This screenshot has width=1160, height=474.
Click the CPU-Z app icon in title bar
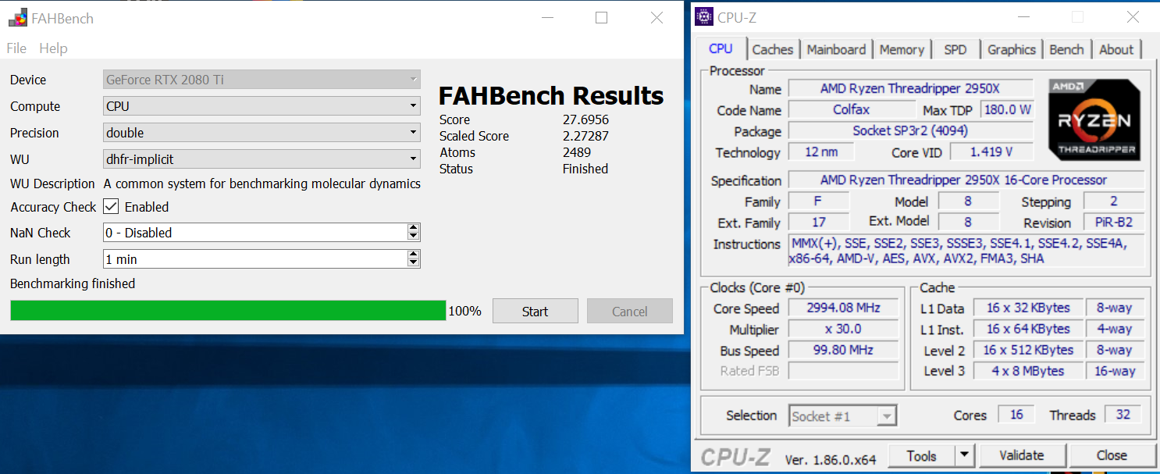pyautogui.click(x=704, y=17)
